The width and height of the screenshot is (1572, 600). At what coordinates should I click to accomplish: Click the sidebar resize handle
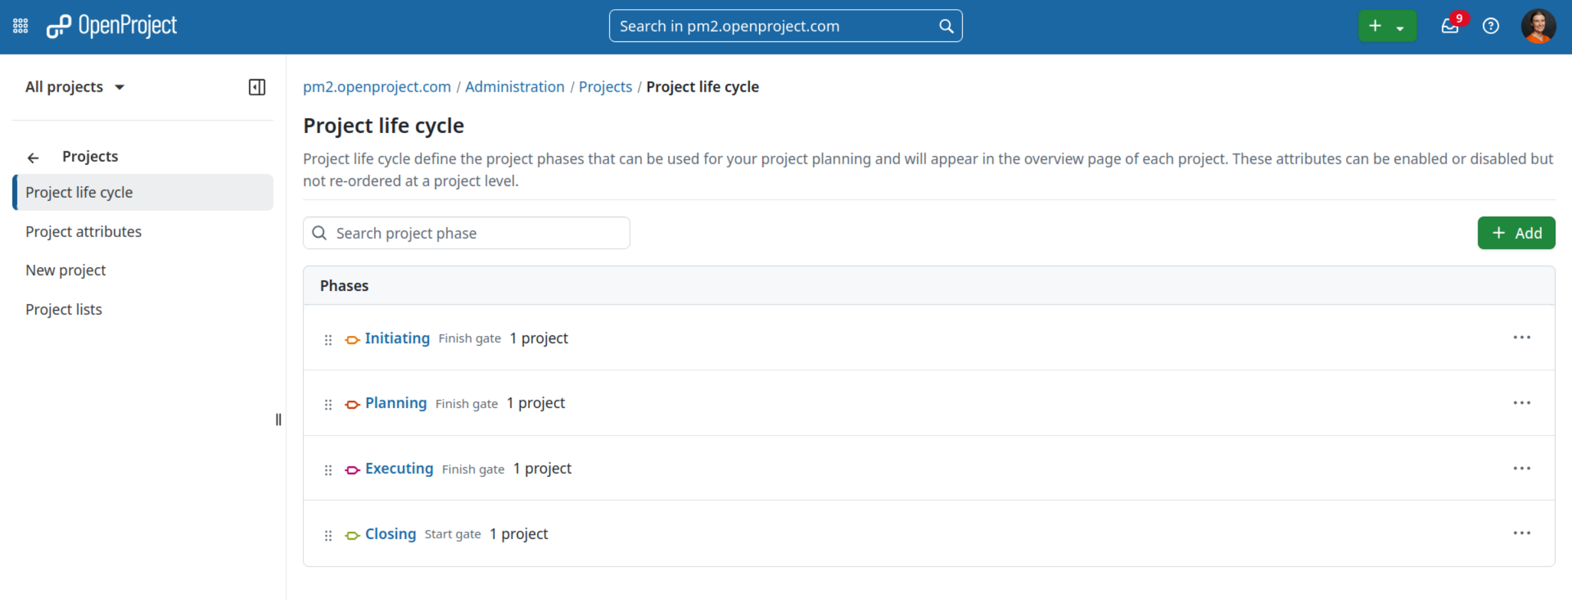tap(278, 420)
